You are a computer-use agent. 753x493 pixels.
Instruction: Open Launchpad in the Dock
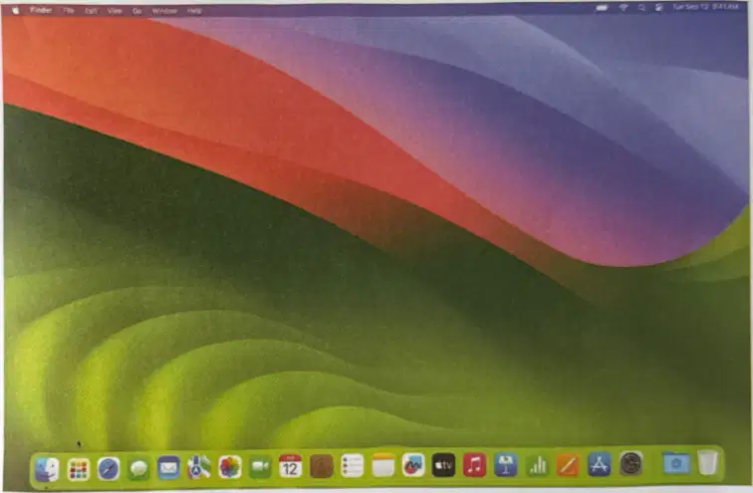[78, 469]
